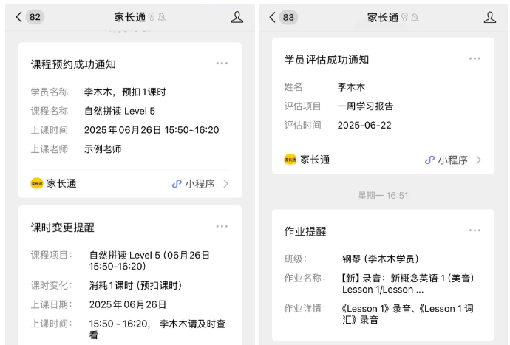Tap 家长通 logo in 课程预约成功通知 card

click(37, 183)
